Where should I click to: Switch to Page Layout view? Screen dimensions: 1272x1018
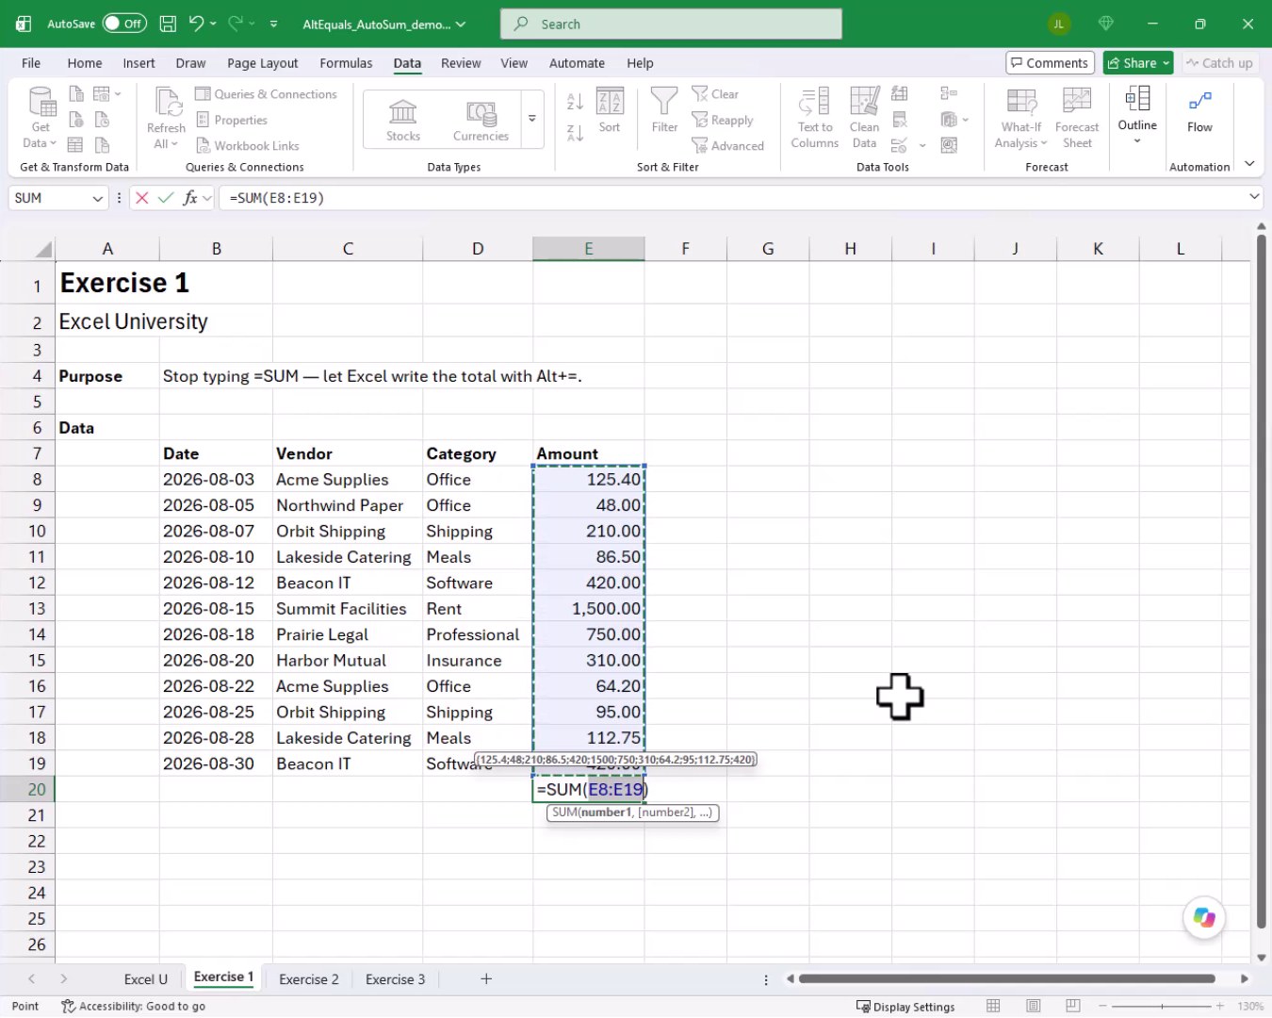pos(1033,1006)
